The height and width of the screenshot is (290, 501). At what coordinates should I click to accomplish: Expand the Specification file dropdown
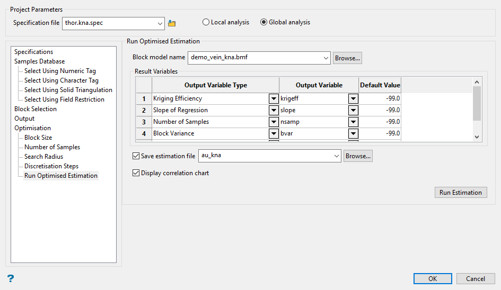(x=161, y=23)
